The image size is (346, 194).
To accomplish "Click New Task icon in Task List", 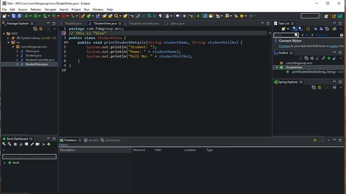I will 283,29.
